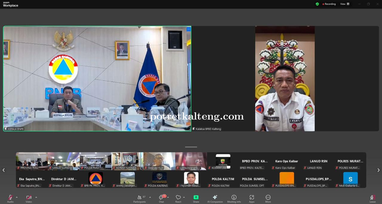This screenshot has width=382, height=204.
Task: Expand video options arrow beside Video
Action: click(x=36, y=197)
